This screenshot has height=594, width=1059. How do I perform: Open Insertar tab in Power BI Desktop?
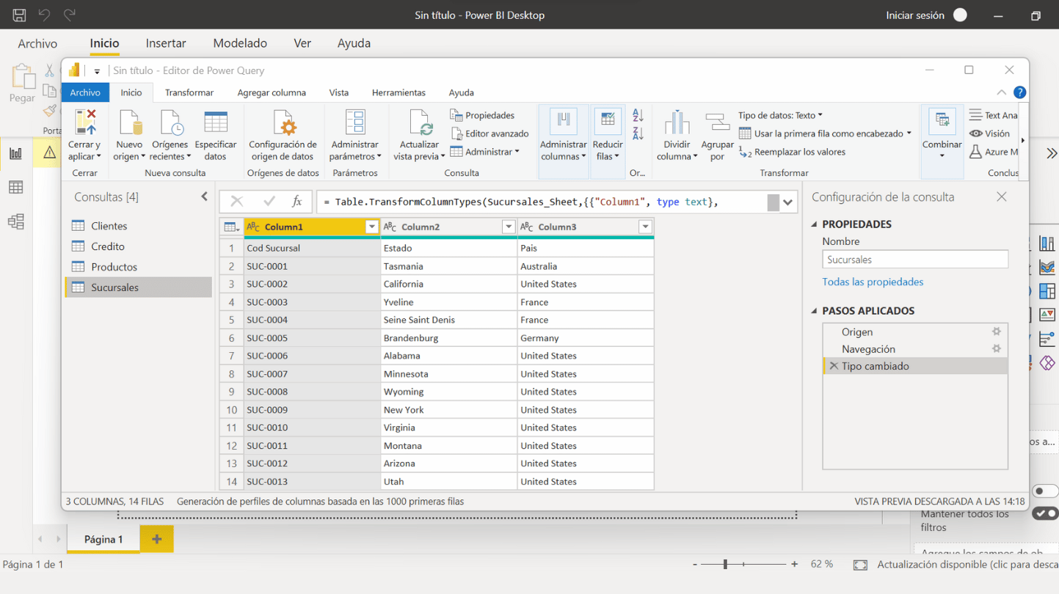click(x=166, y=43)
